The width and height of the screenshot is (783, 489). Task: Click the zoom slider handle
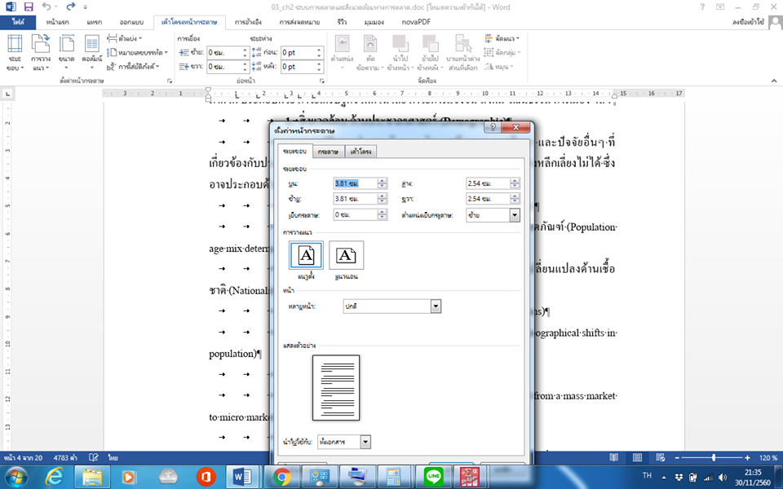click(x=714, y=457)
